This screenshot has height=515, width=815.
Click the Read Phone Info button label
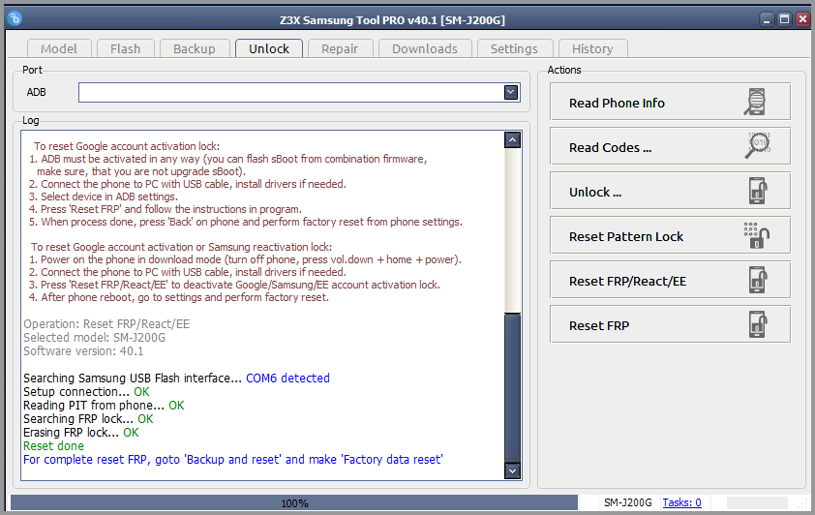pyautogui.click(x=617, y=103)
